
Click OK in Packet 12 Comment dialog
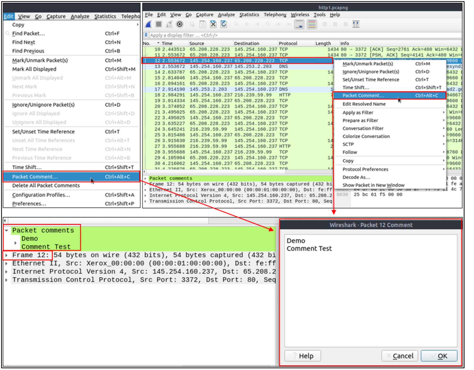click(x=439, y=356)
